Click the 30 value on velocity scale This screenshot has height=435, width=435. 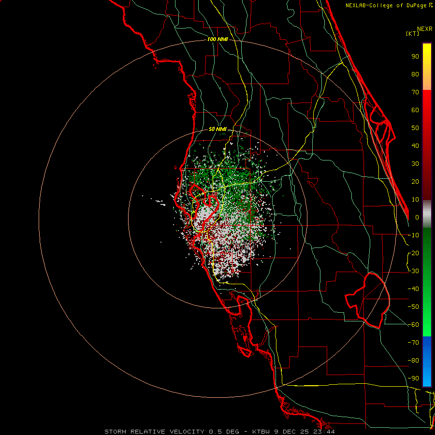[x=415, y=164]
